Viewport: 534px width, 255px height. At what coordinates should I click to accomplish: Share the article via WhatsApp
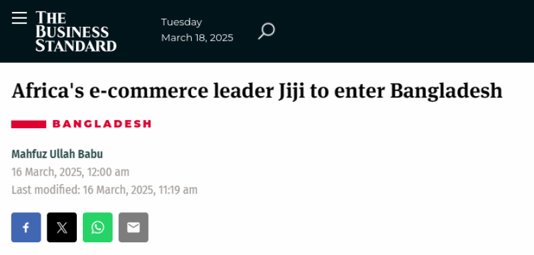click(x=97, y=228)
